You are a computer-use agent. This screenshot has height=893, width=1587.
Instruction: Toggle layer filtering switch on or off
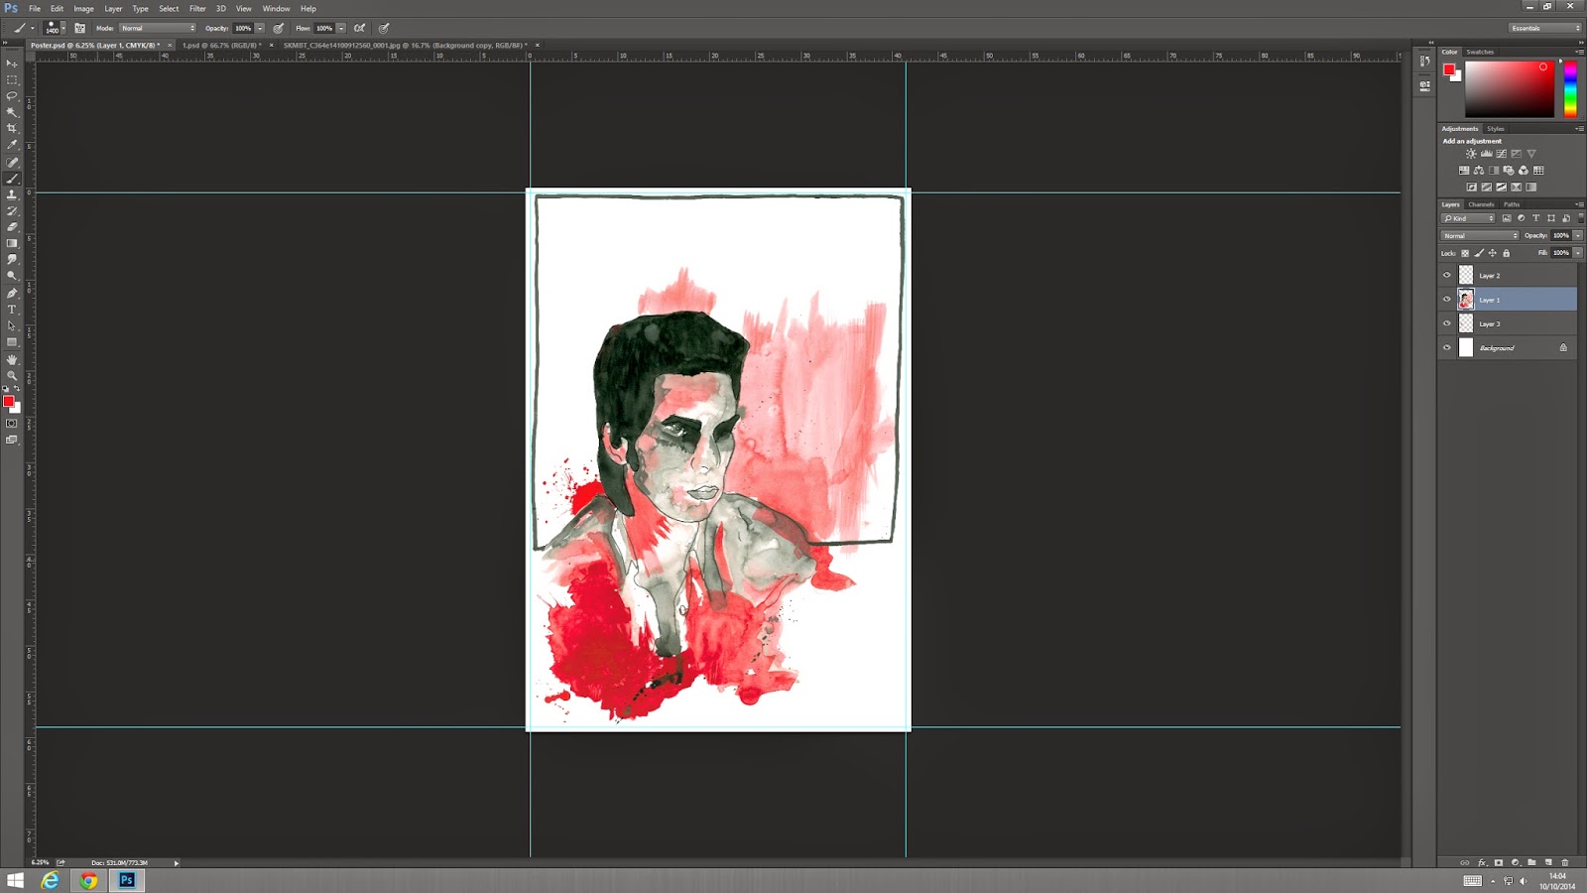click(1579, 218)
